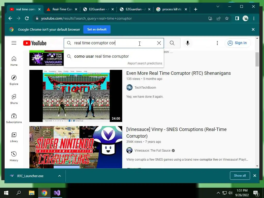The height and width of the screenshot is (198, 264).
Task: Switch to the first E2Guardian tab
Action: point(99,9)
